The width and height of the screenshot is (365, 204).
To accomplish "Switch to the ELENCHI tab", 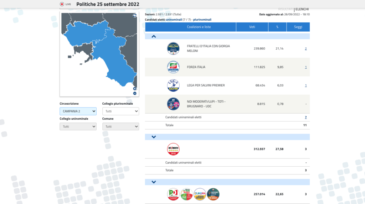I will [302, 9].
